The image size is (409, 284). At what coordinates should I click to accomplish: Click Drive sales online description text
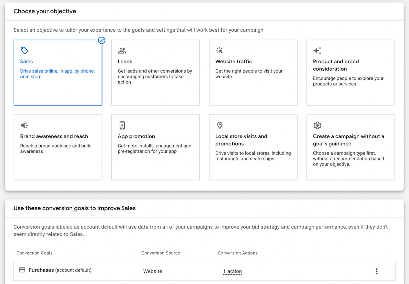click(x=58, y=74)
